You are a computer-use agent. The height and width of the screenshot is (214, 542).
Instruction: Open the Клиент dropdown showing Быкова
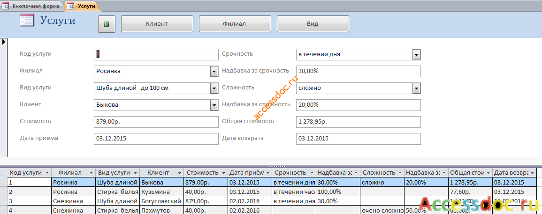click(214, 105)
